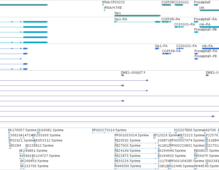219x170 pixels.
Task: Select the CG30101-RA transcript glyph
Action: 179,27
